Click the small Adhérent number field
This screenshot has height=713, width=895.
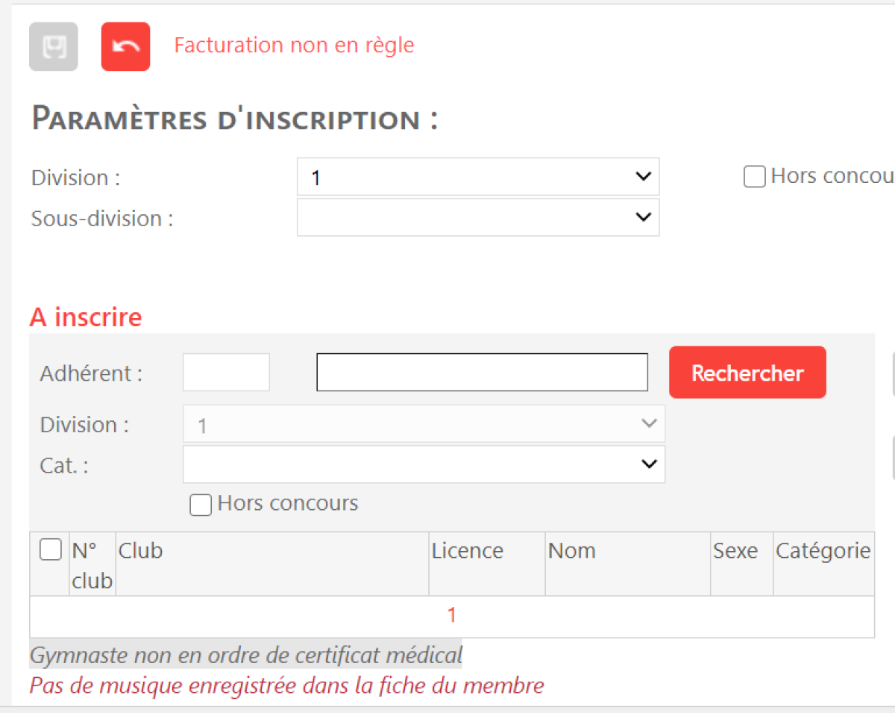pyautogui.click(x=226, y=373)
